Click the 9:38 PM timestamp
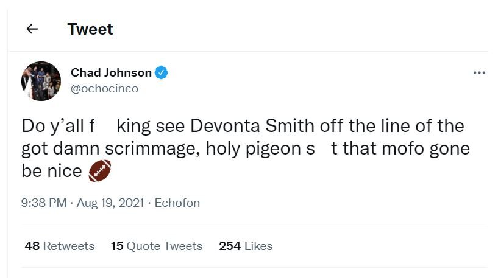Image resolution: width=498 pixels, height=278 pixels. pyautogui.click(x=43, y=203)
